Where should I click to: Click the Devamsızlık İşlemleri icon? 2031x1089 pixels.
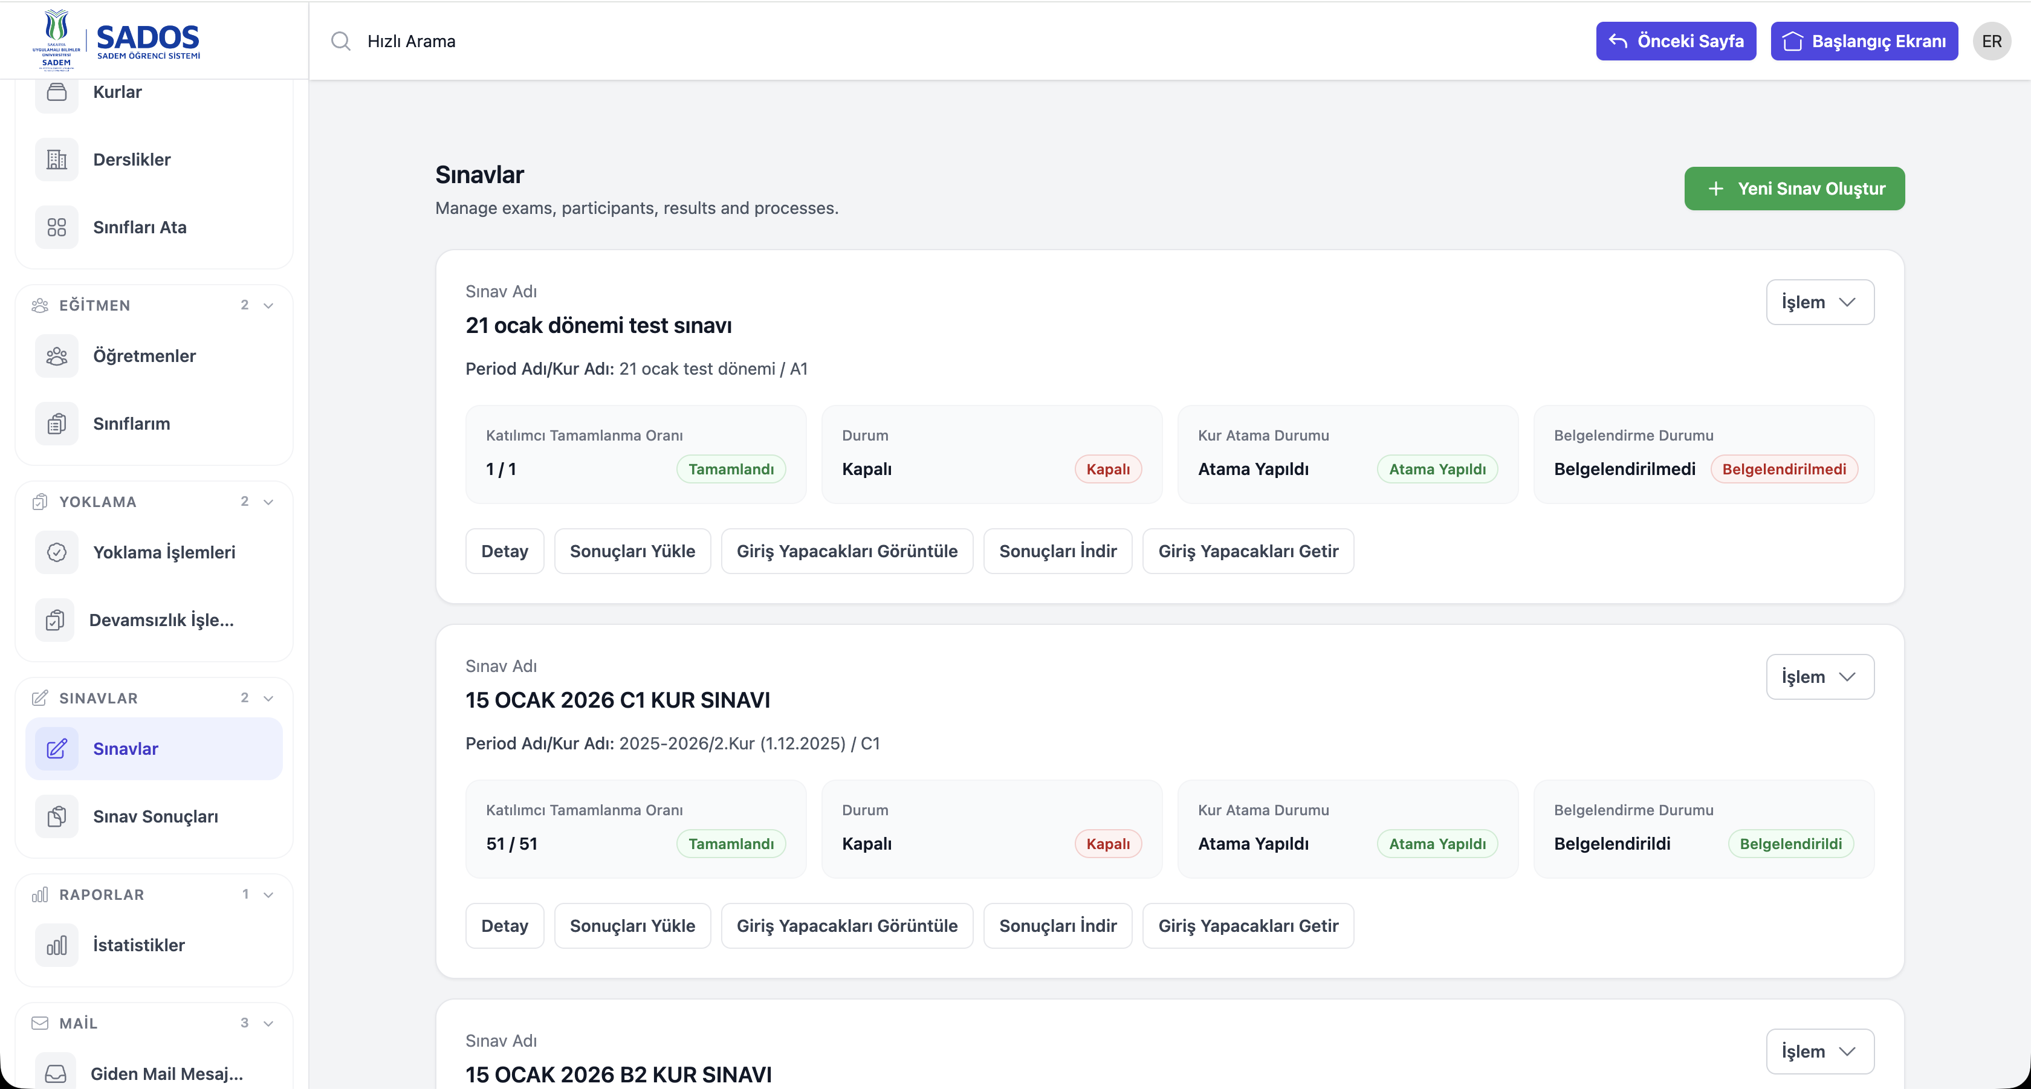click(x=55, y=620)
